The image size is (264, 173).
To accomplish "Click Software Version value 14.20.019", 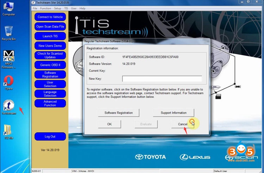I will click(x=128, y=64).
